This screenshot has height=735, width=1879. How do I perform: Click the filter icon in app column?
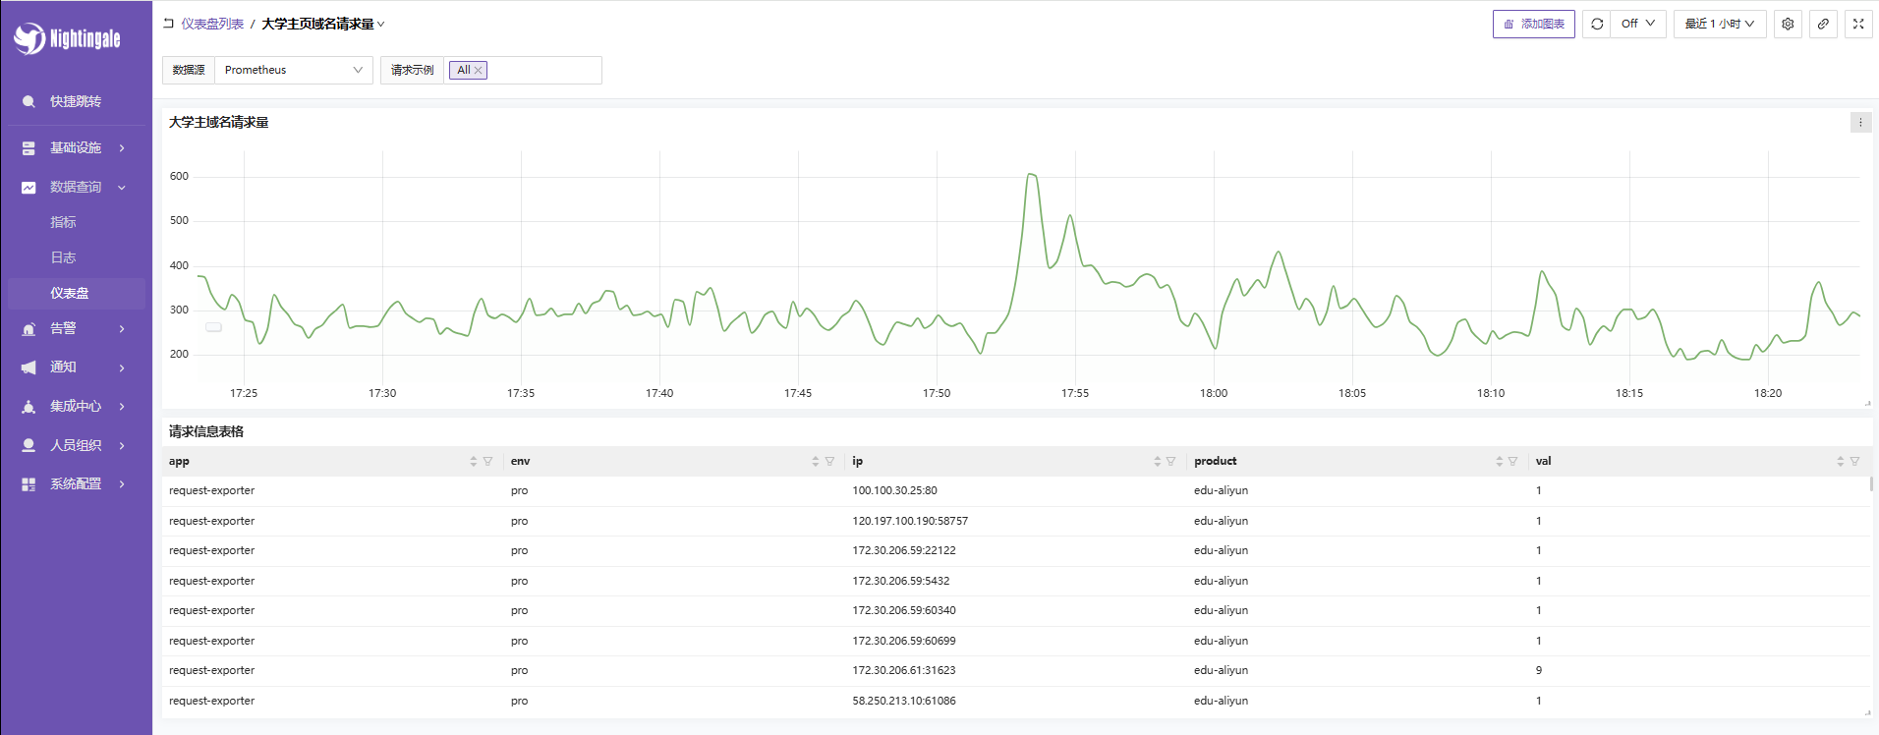click(x=488, y=461)
